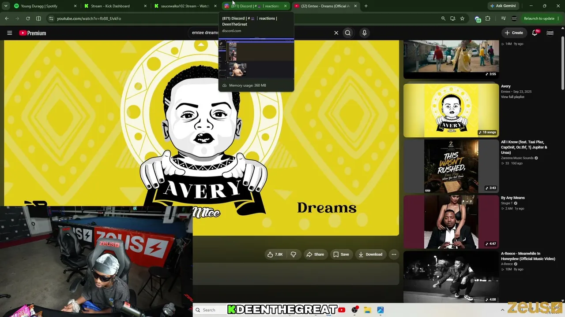Image resolution: width=565 pixels, height=317 pixels.
Task: Open the A-Reece Meanwhile in Honeydew title
Action: click(528, 256)
